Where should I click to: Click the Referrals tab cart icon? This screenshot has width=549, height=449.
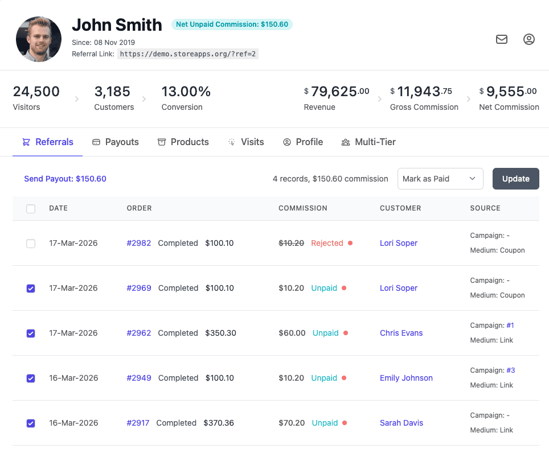point(26,142)
